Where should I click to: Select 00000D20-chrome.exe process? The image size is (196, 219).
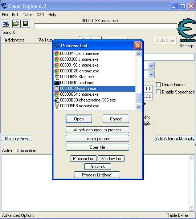[95, 71]
